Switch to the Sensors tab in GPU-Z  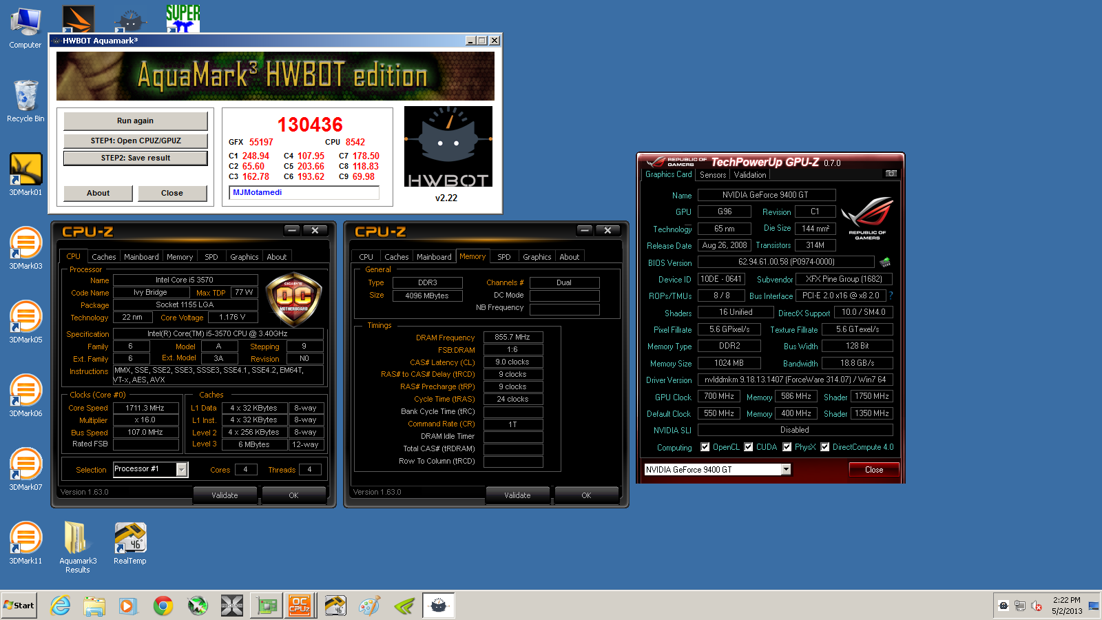[x=713, y=175]
